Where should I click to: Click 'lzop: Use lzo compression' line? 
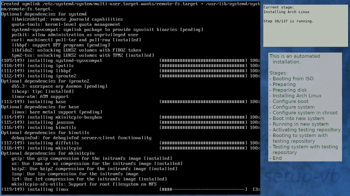tap(75, 174)
